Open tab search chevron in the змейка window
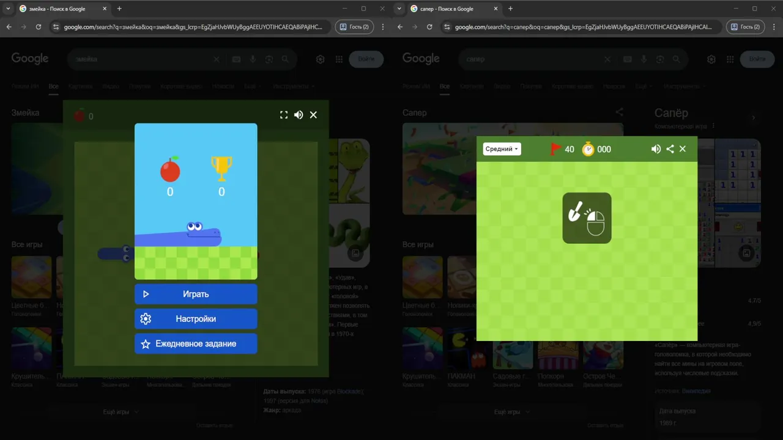783x440 pixels. [8, 9]
